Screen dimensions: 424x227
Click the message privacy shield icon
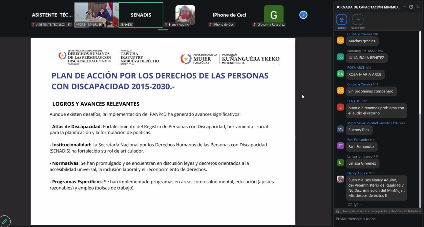pos(338,211)
